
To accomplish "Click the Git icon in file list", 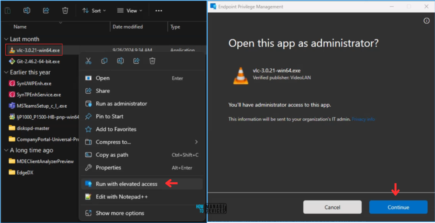I will (x=12, y=61).
